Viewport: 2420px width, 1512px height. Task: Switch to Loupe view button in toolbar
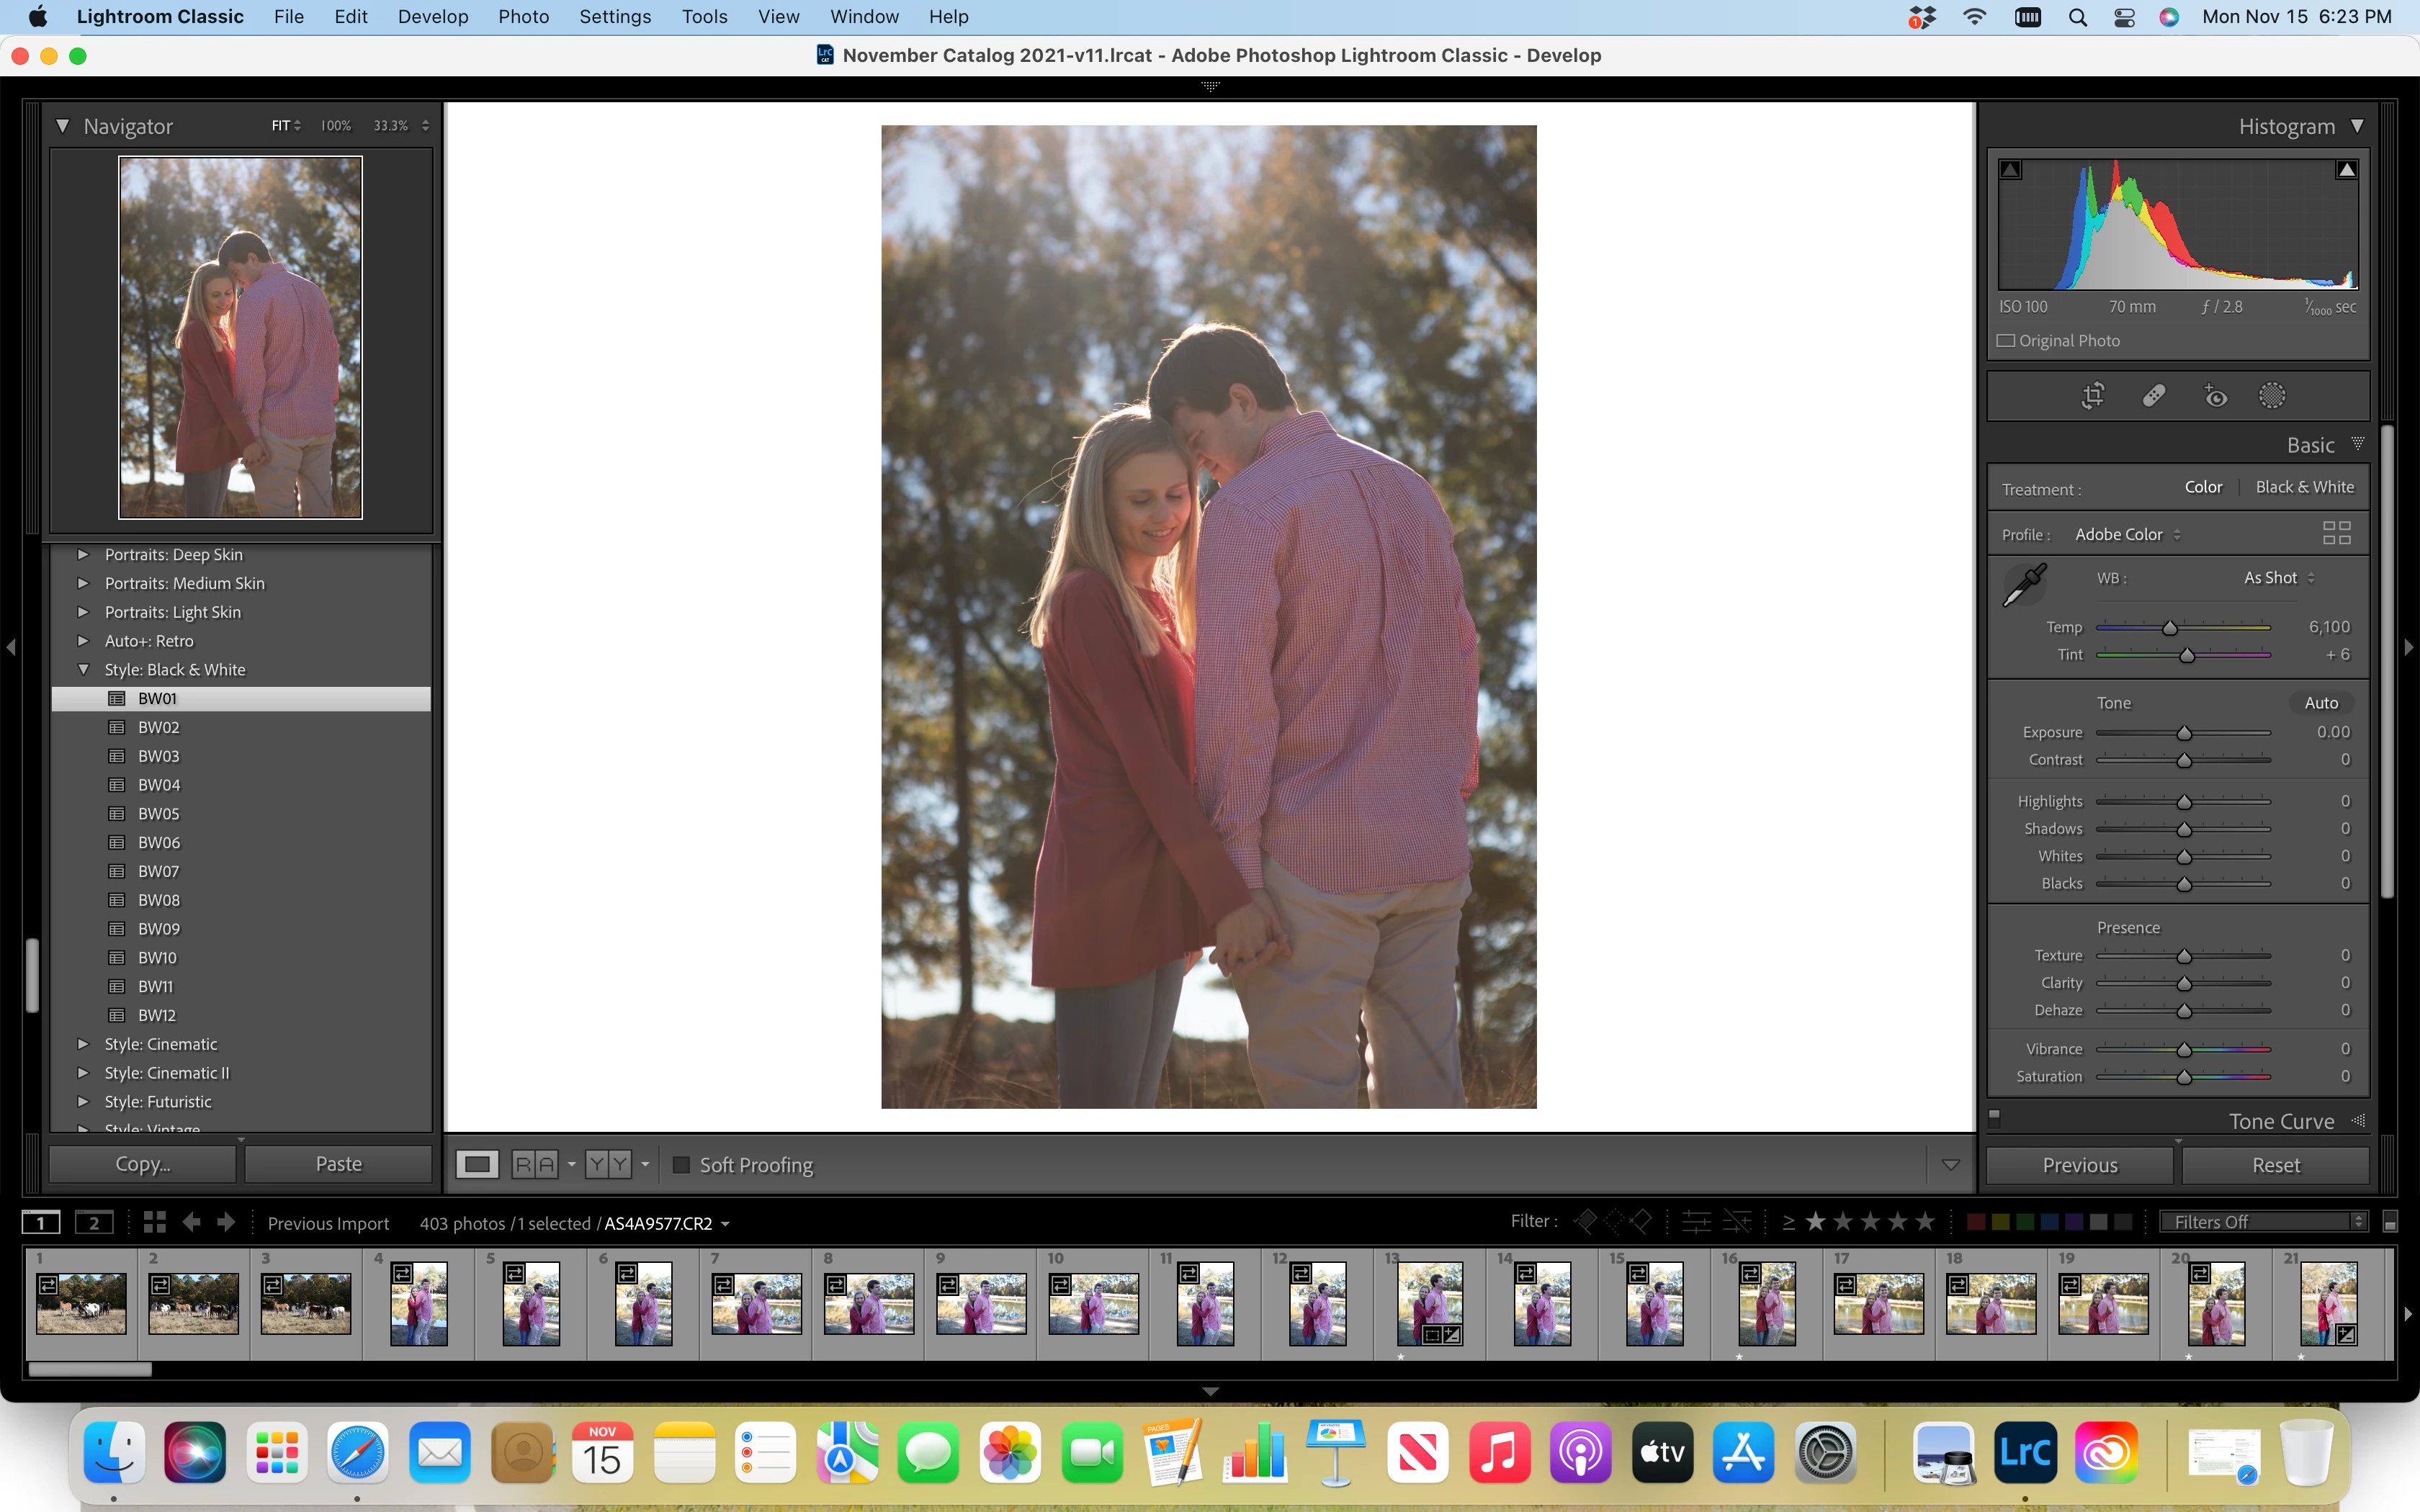click(x=477, y=1164)
